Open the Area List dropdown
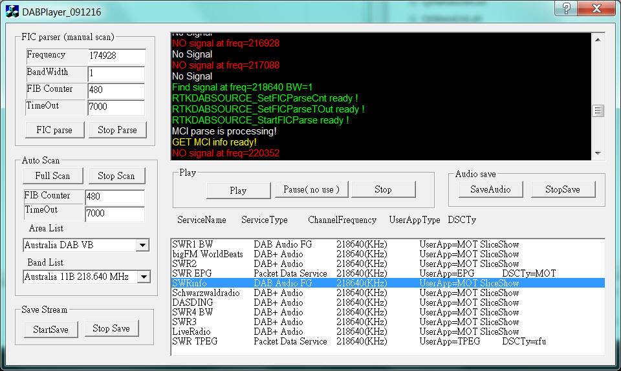 pos(142,246)
